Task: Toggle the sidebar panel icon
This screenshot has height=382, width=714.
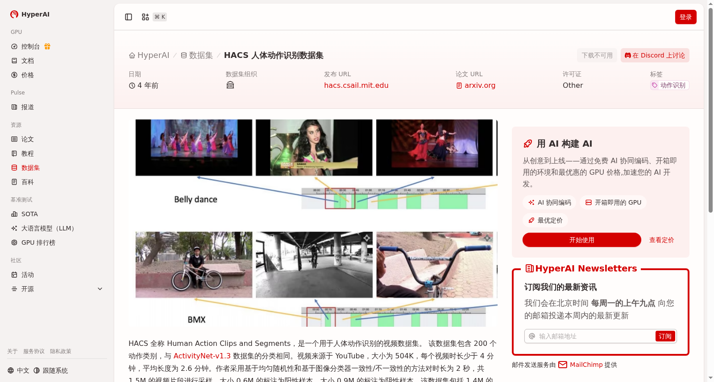Action: click(x=129, y=17)
